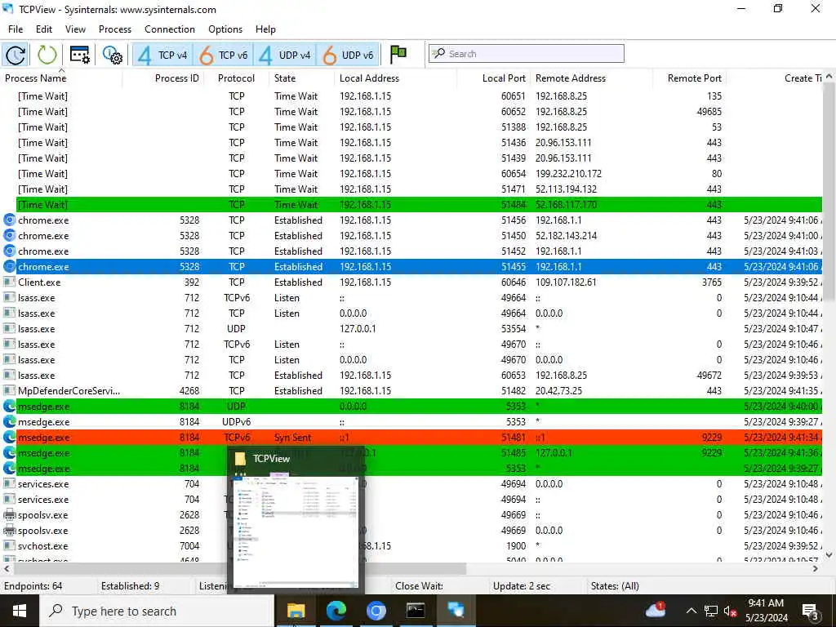Viewport: 836px width, 627px height.
Task: Open the Help menu
Action: [x=265, y=29]
